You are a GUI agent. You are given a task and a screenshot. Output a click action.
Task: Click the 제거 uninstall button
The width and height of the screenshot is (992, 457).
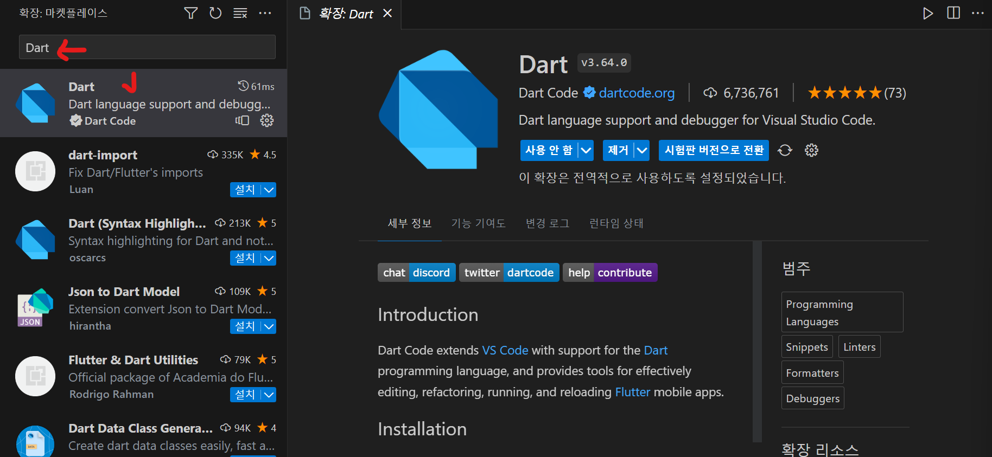tap(618, 150)
